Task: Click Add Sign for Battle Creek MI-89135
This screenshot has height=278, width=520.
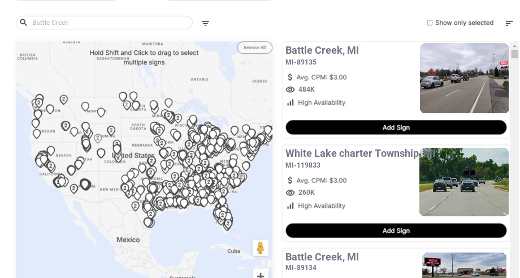Action: (396, 127)
